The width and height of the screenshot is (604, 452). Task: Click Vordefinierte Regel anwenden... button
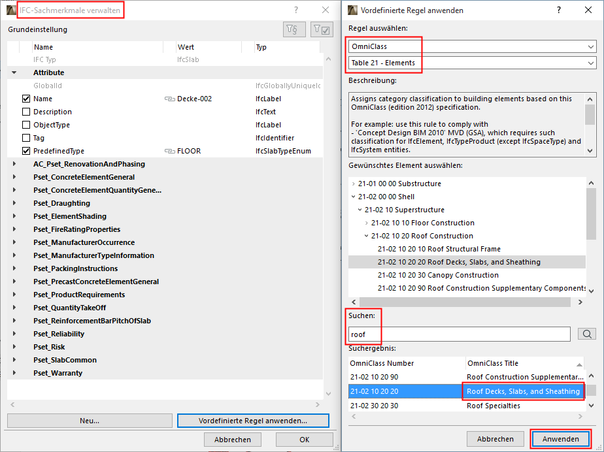pos(253,421)
